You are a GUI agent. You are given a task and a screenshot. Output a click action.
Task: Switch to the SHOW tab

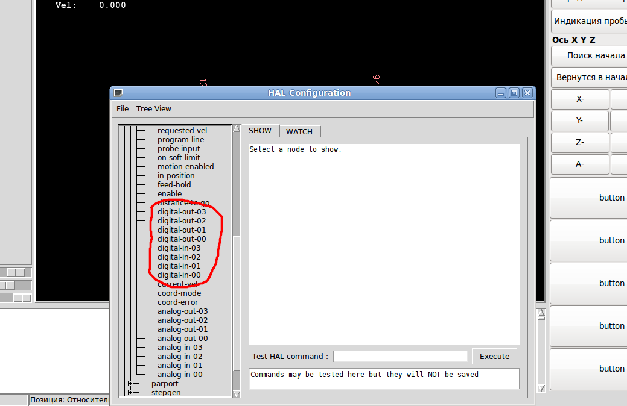260,131
